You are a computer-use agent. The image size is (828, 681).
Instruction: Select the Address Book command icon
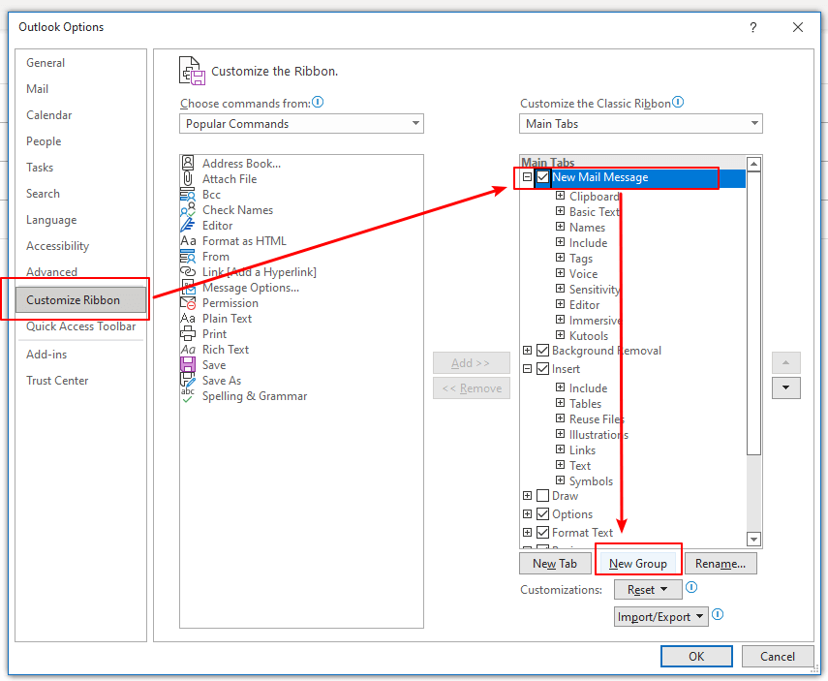(x=189, y=163)
